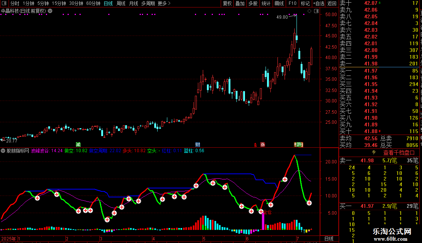Click the 日线 label at bottom right
Screen dimensions: 422x243
(x=329, y=239)
